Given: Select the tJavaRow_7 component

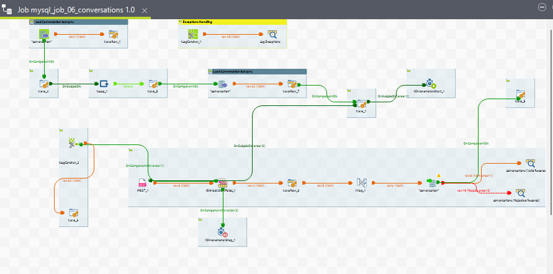Looking at the screenshot, I should (291, 84).
